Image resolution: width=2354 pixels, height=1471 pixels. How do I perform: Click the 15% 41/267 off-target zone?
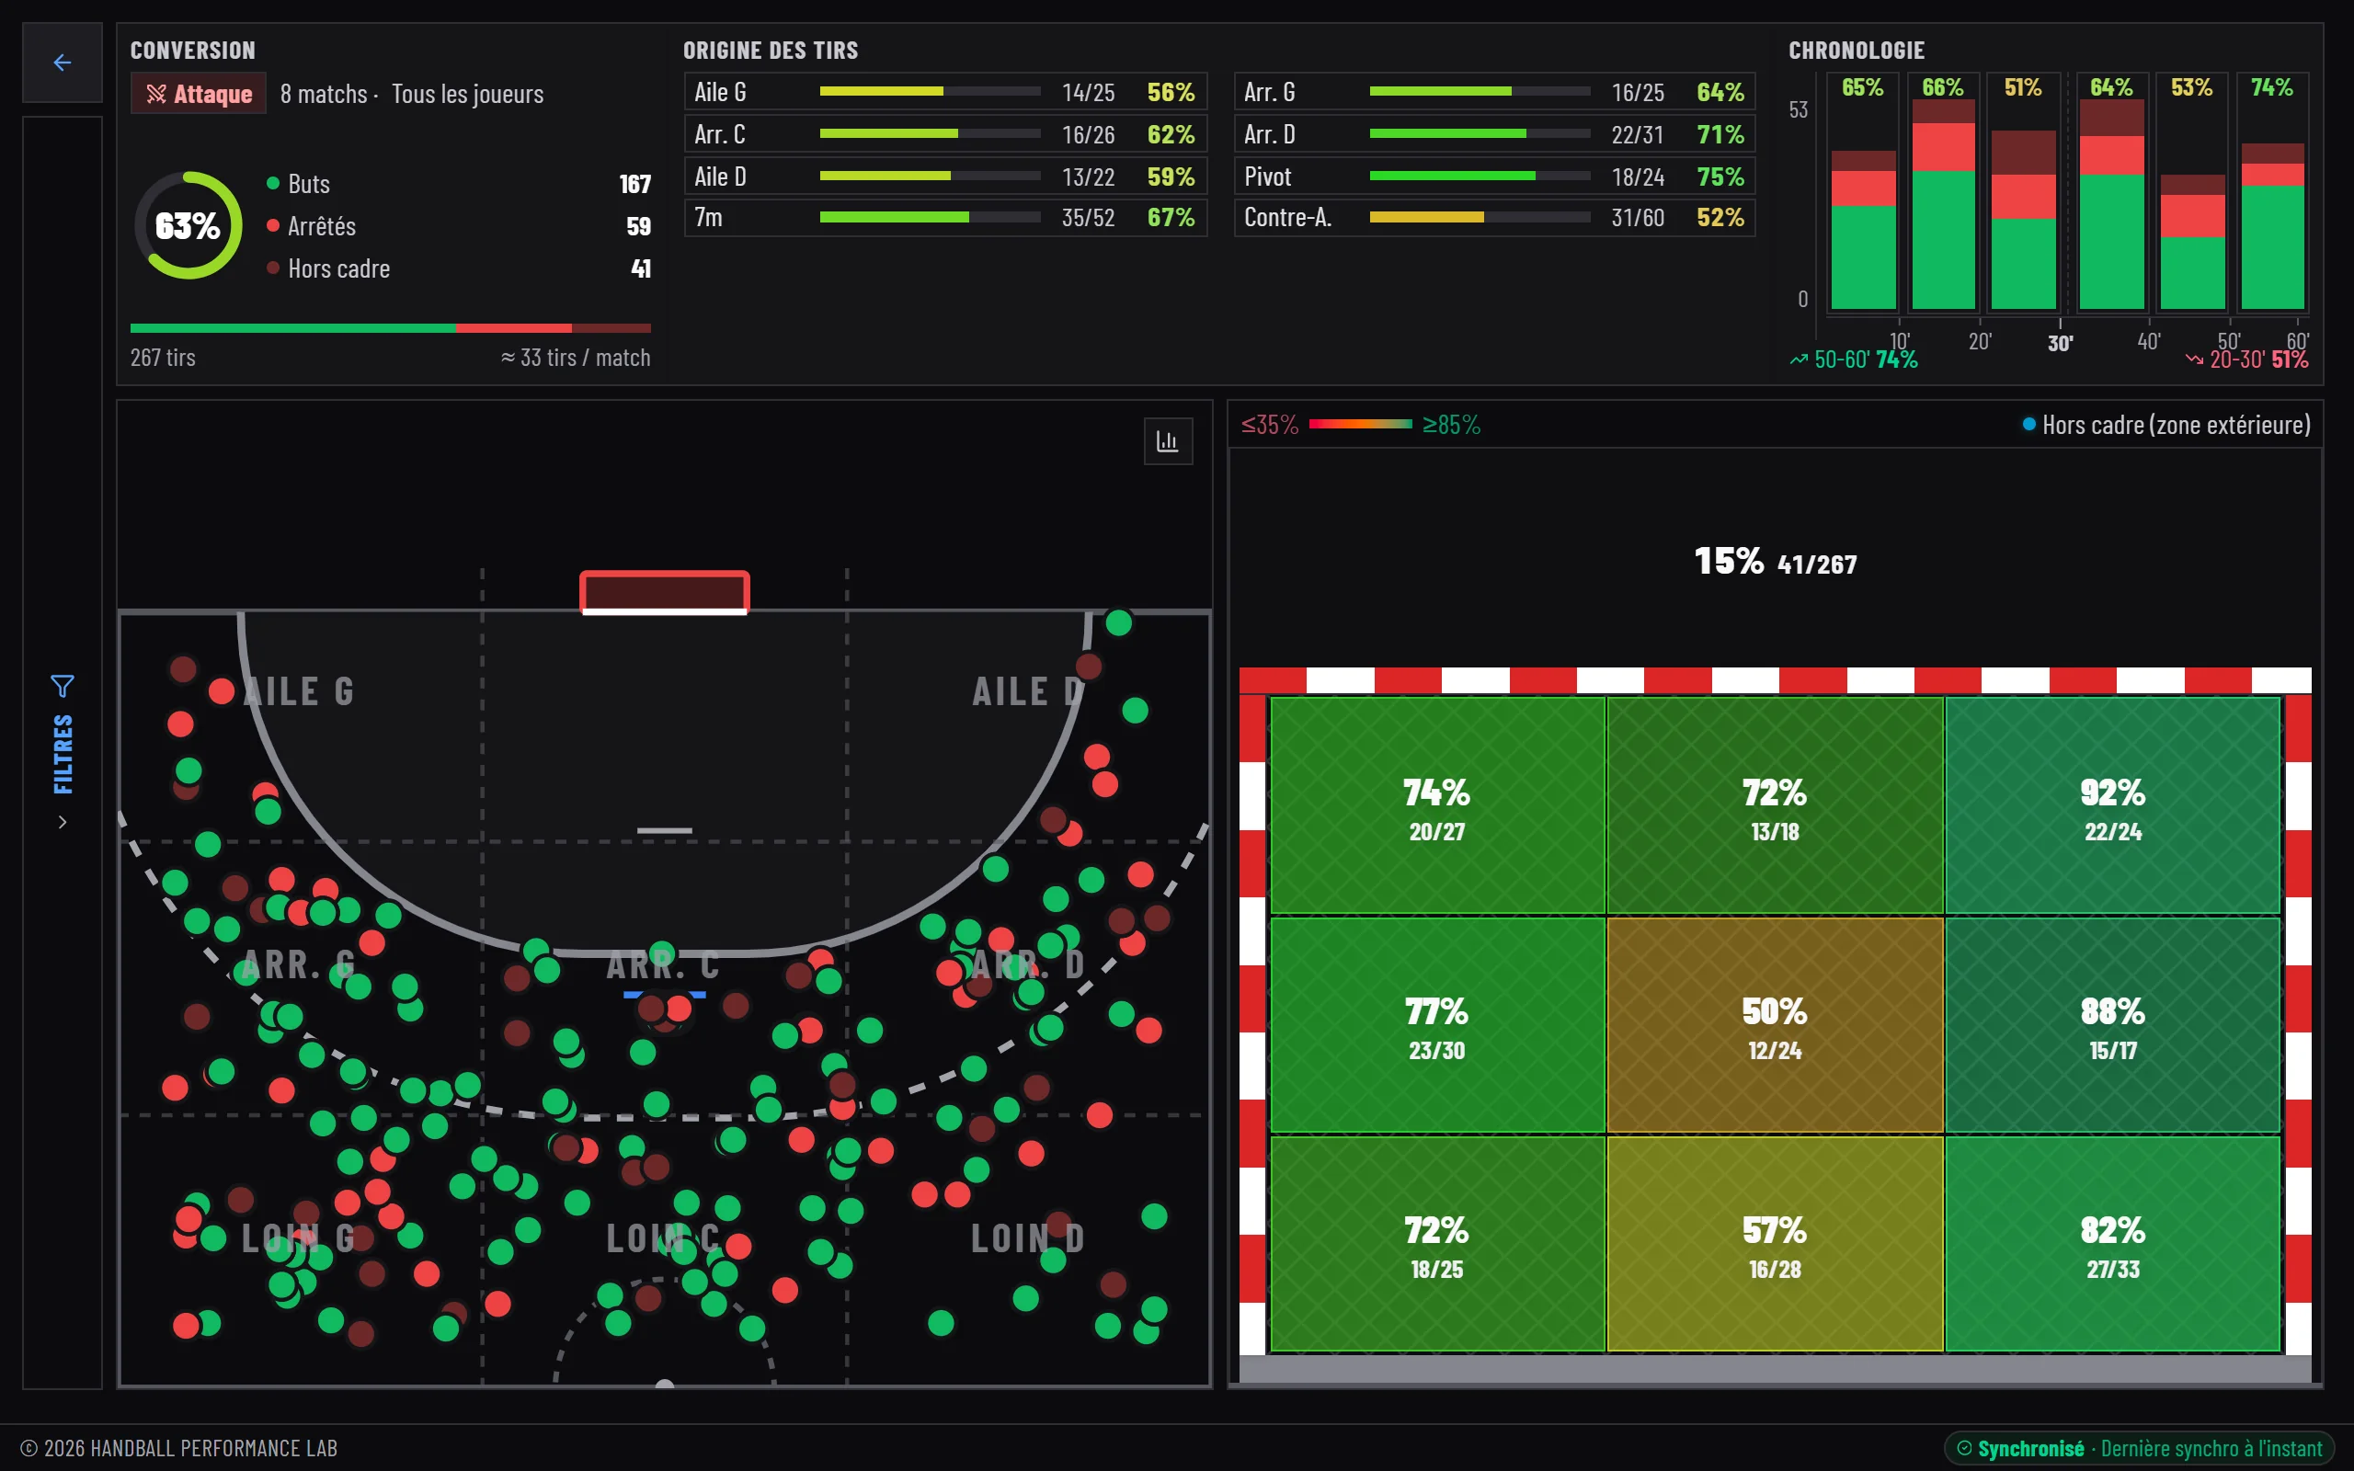pos(1775,562)
